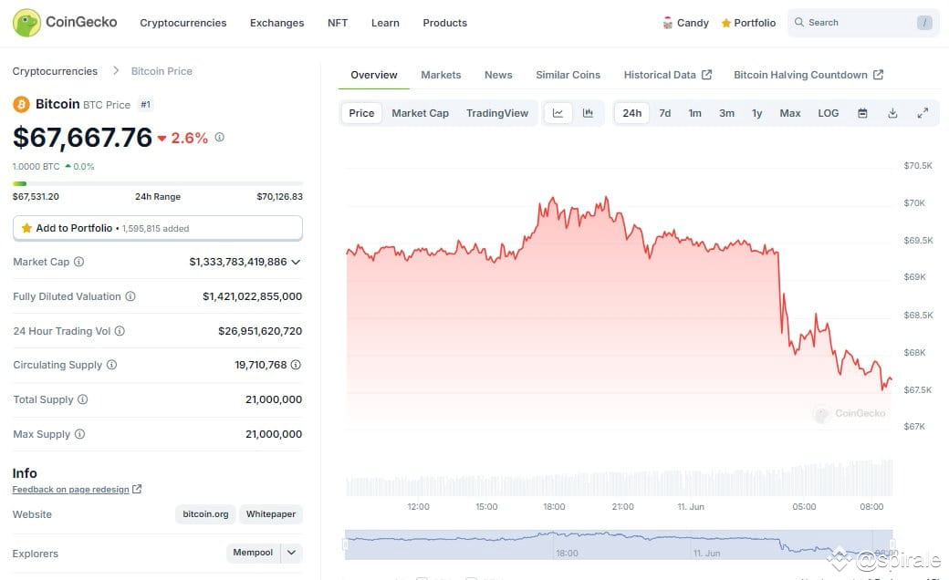Screen dimensions: 949x580
Task: Download chart data icon
Action: pyautogui.click(x=892, y=113)
